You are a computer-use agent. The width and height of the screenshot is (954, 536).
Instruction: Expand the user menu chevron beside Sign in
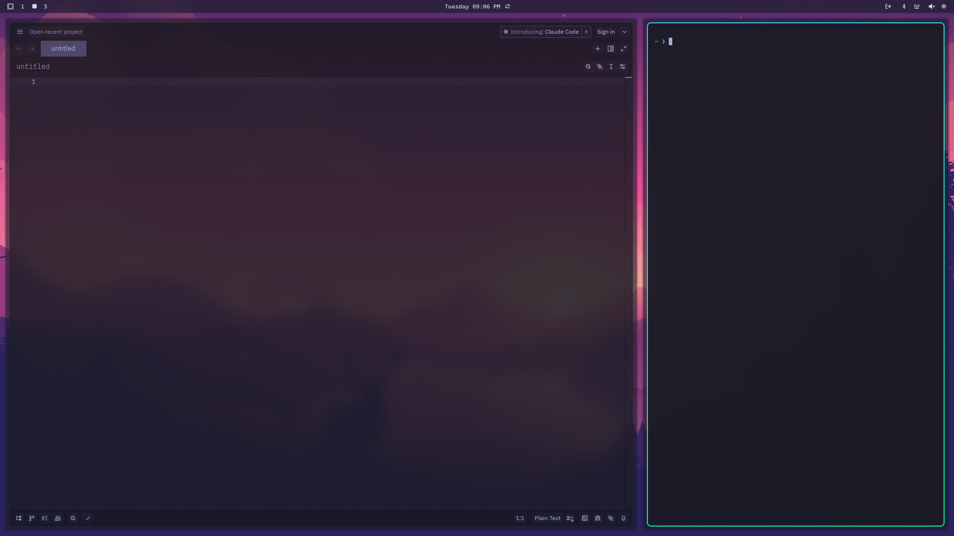coord(625,32)
